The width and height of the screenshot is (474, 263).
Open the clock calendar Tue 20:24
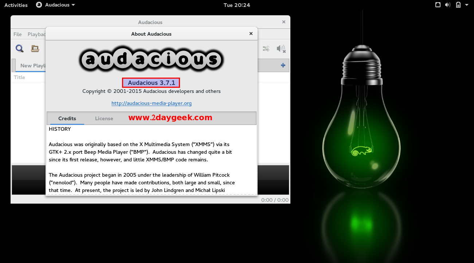237,5
